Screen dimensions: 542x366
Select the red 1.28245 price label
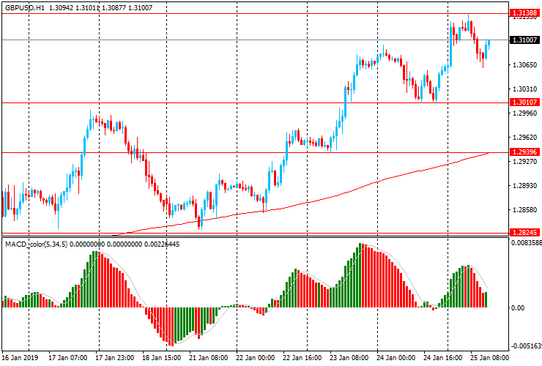524,232
